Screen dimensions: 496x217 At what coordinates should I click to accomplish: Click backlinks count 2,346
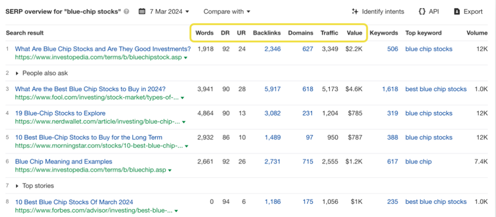point(272,49)
